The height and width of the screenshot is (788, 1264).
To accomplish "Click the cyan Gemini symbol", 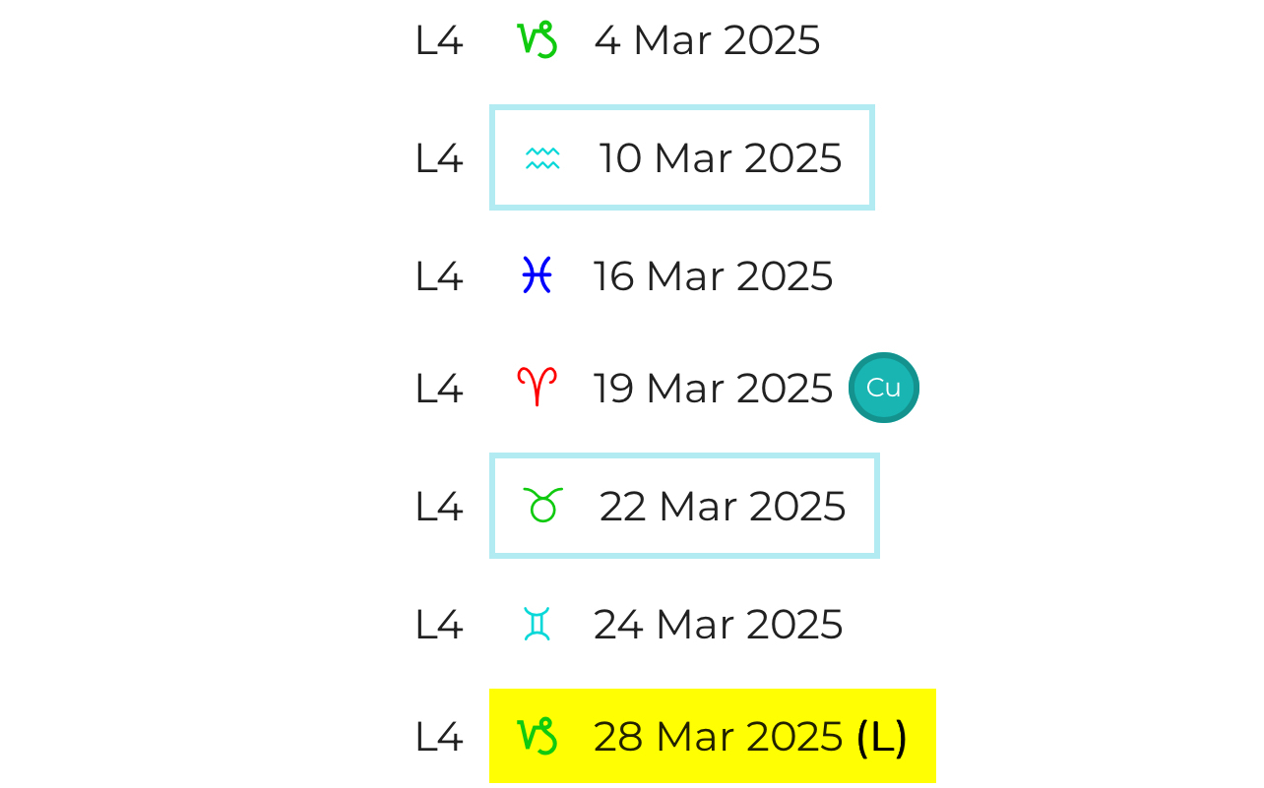I will click(x=537, y=625).
